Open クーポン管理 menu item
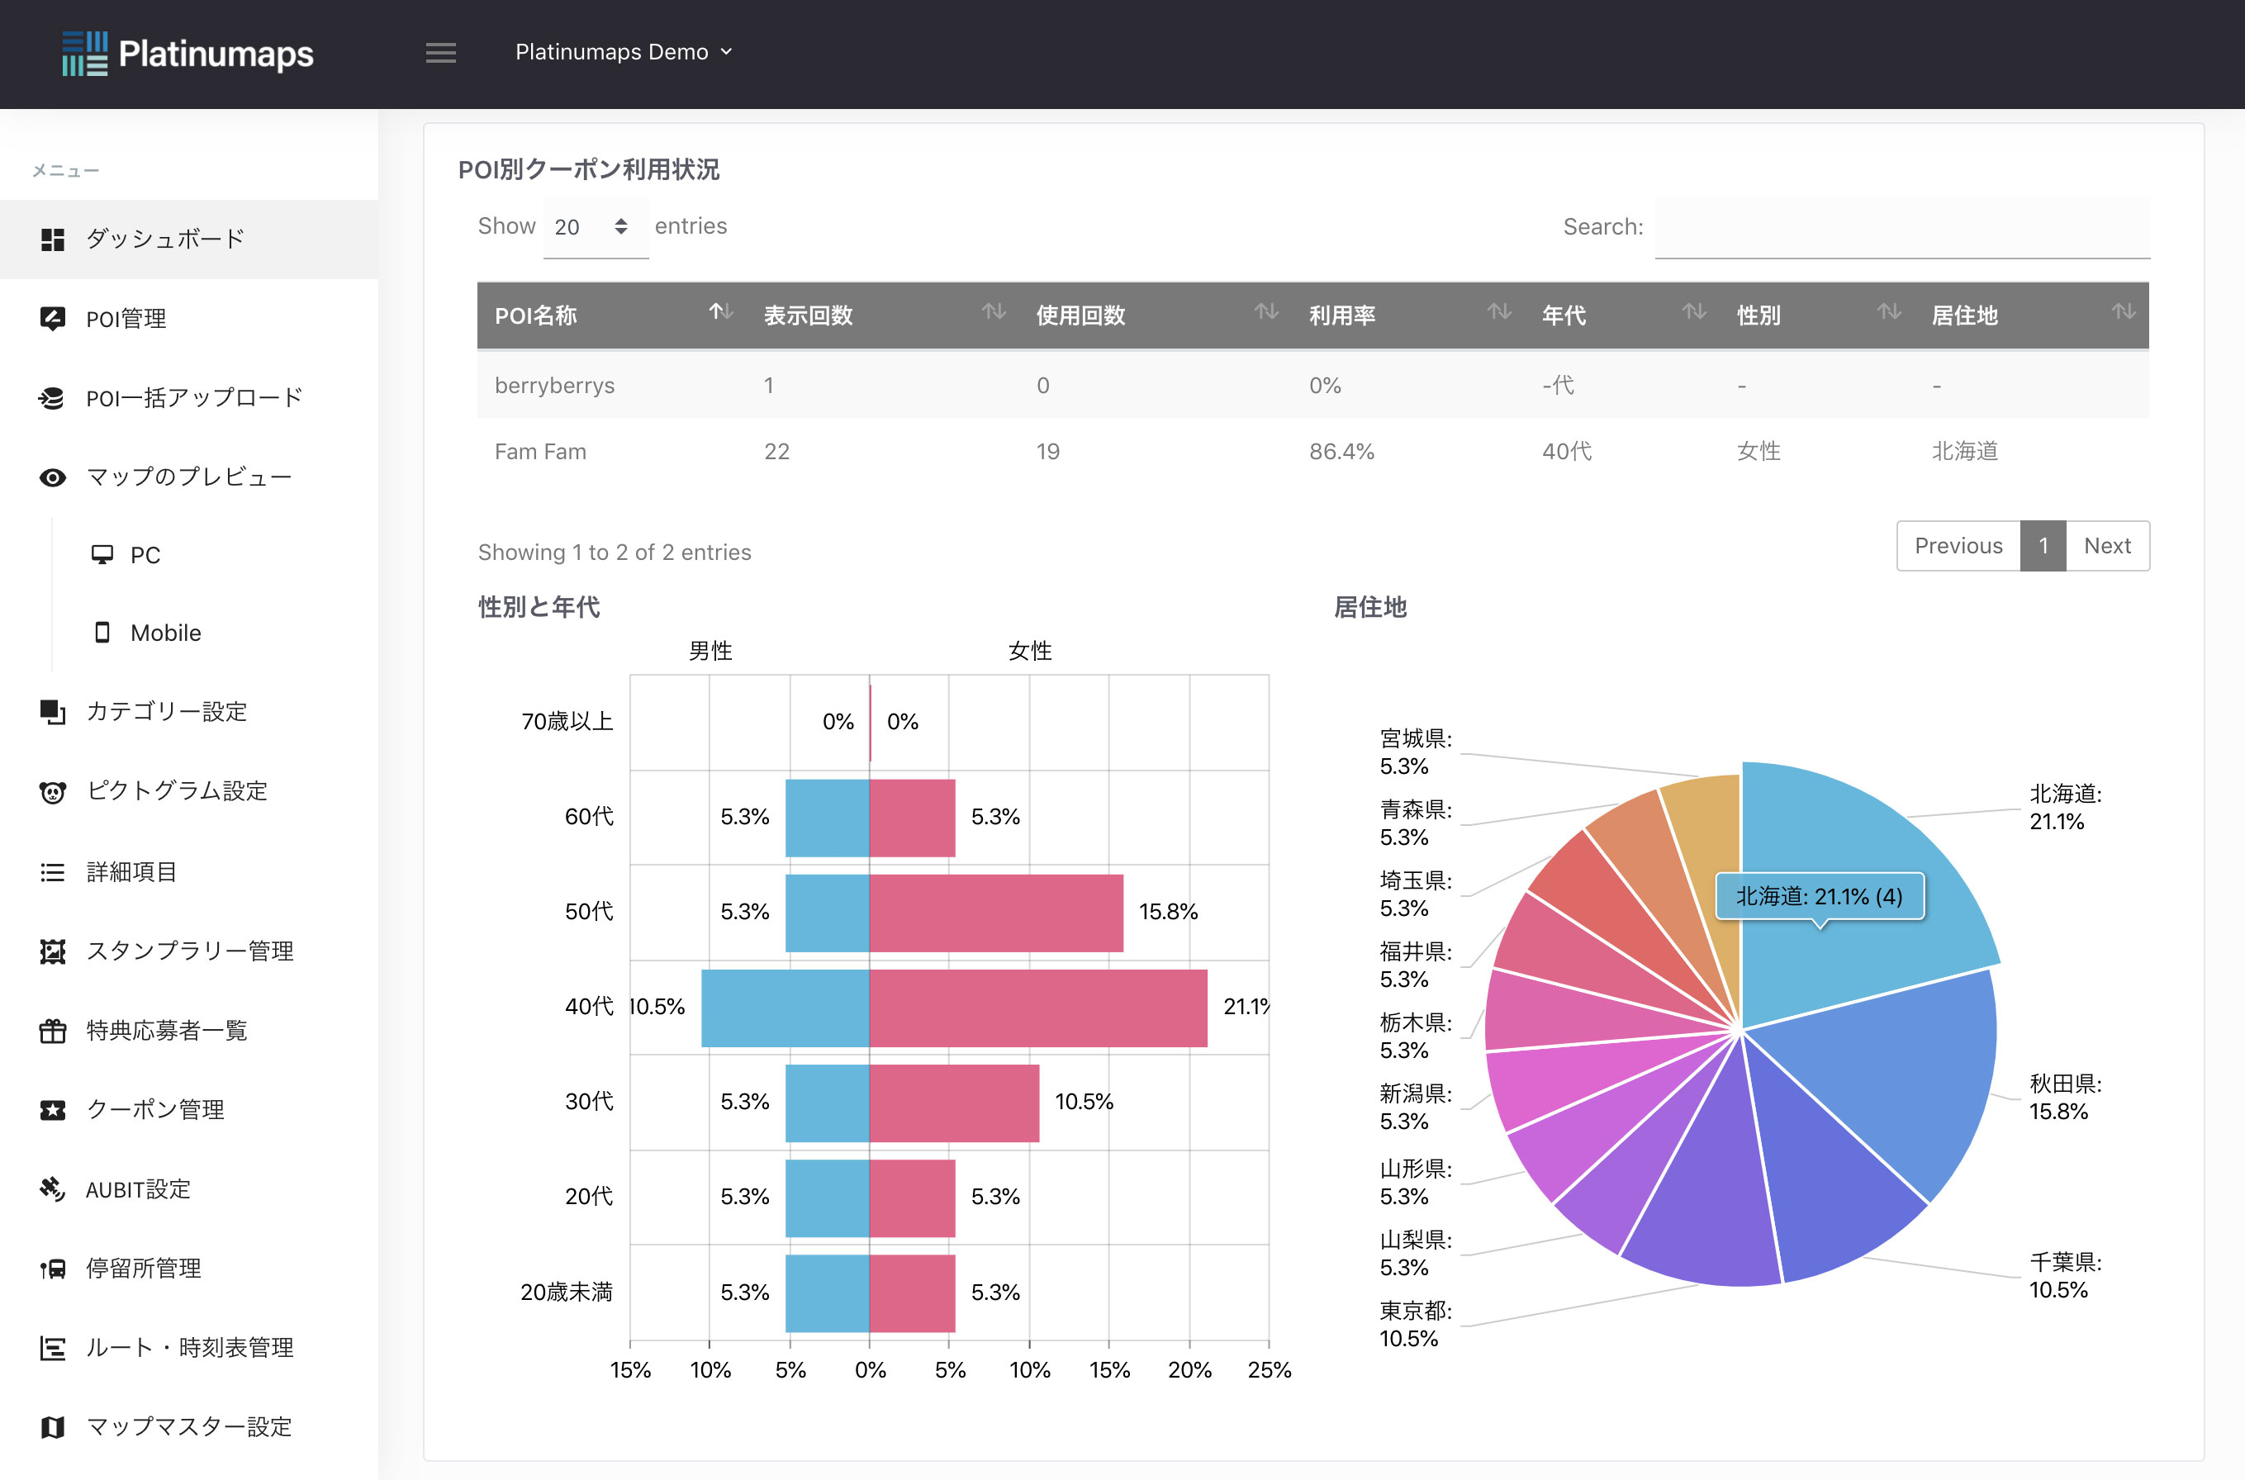This screenshot has height=1480, width=2245. click(156, 1110)
